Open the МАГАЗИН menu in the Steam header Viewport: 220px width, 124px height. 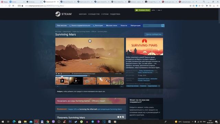pyautogui.click(x=83, y=14)
